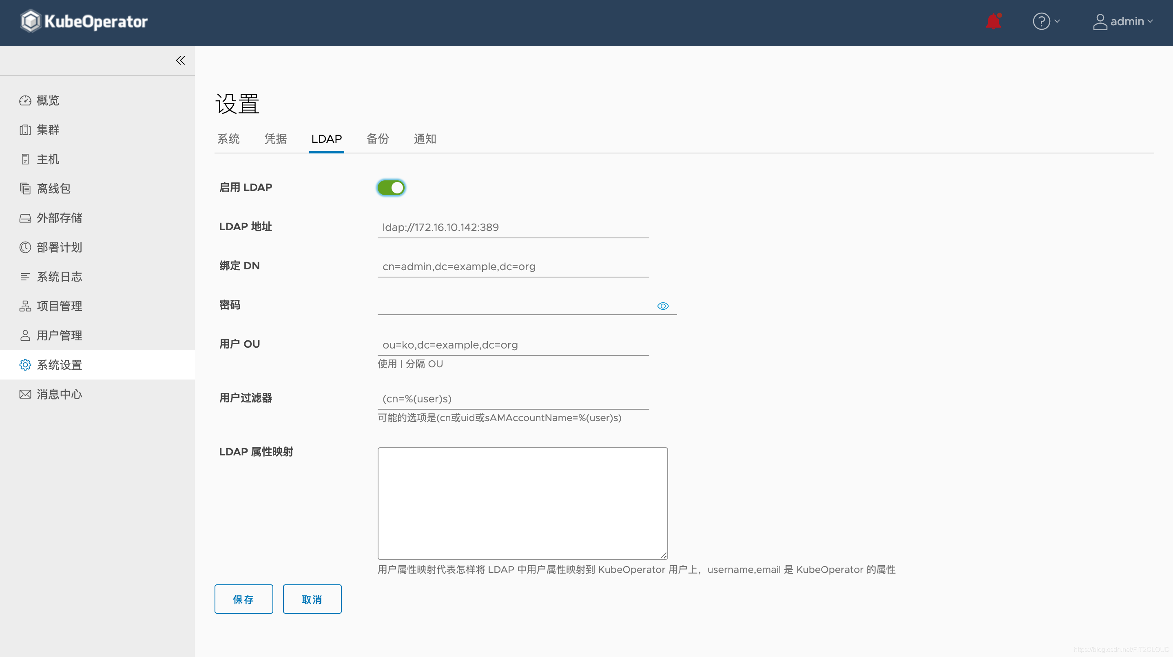Switch to the 备份 tab

point(378,139)
